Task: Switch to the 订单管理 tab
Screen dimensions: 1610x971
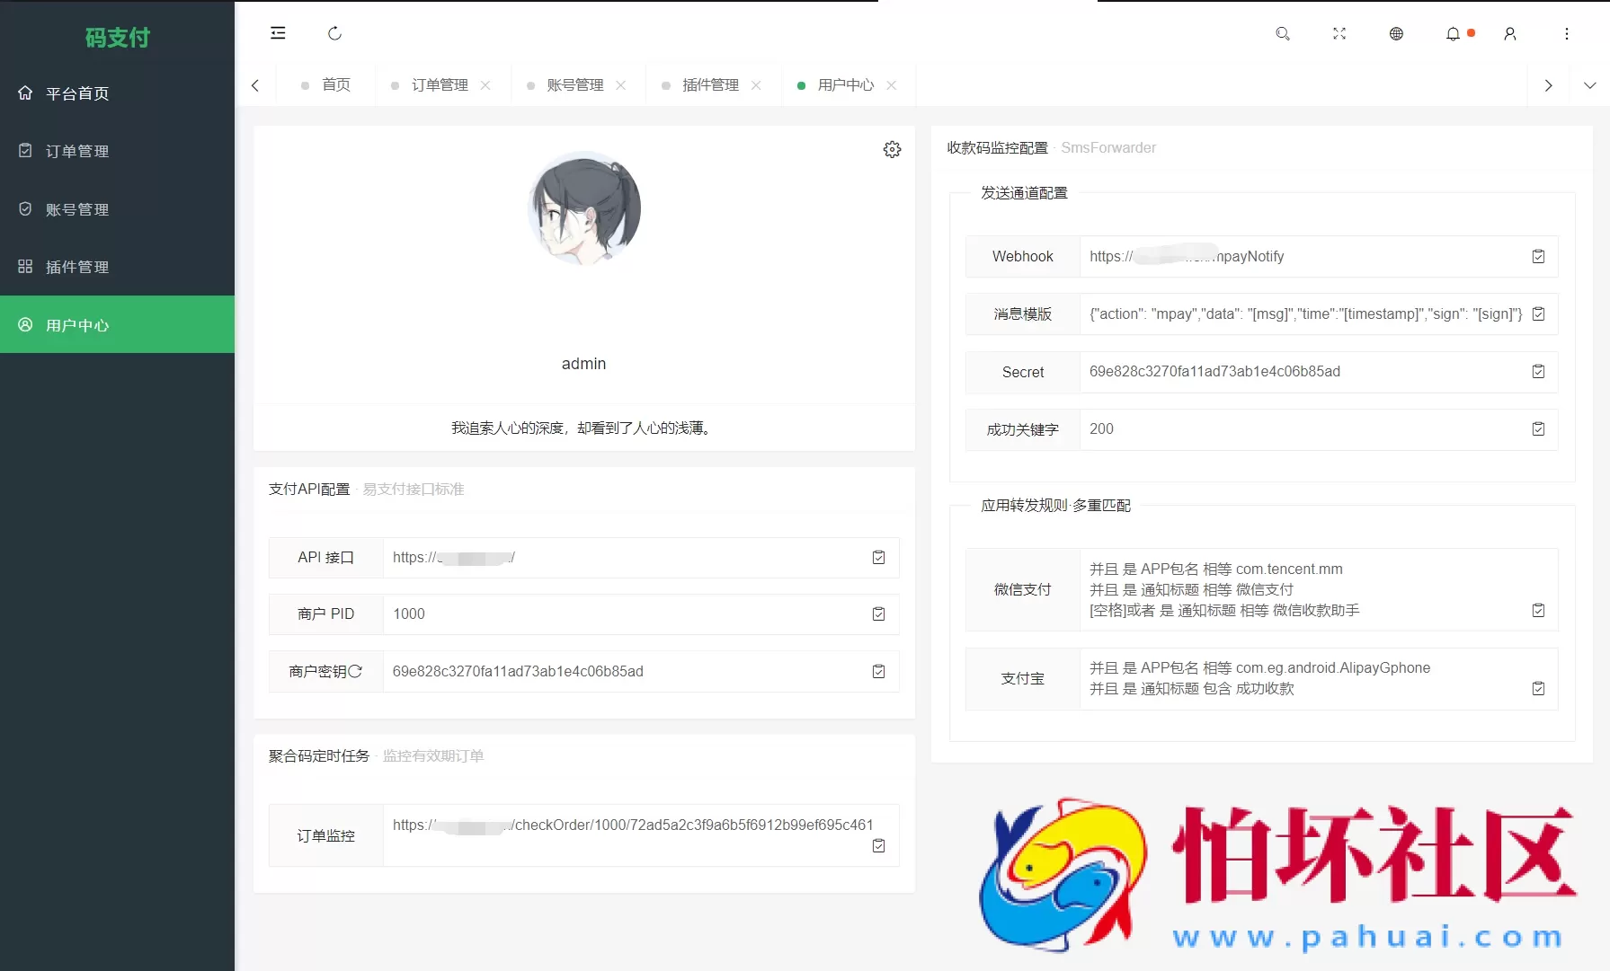Action: [x=440, y=84]
